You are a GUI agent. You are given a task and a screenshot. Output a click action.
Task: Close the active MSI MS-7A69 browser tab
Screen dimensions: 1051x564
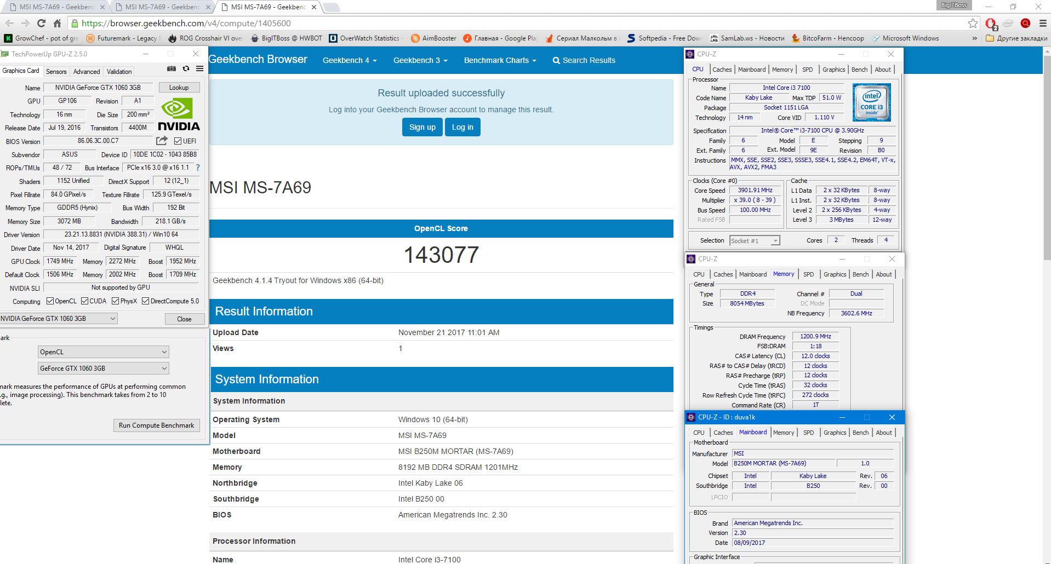click(x=313, y=7)
